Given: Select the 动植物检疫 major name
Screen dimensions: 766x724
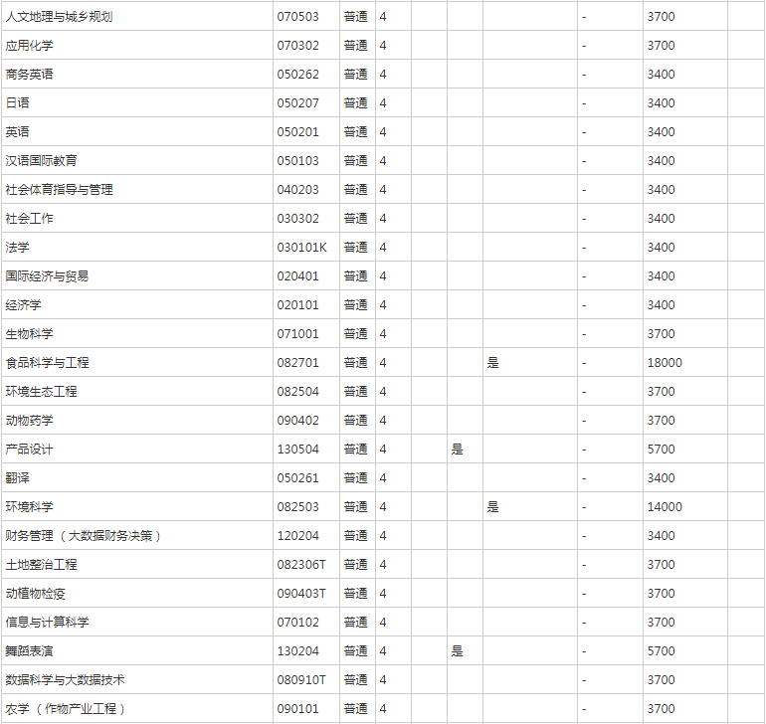Looking at the screenshot, I should (x=36, y=594).
